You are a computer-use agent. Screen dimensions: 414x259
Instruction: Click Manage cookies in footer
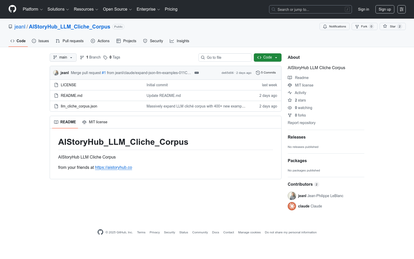[249, 232]
